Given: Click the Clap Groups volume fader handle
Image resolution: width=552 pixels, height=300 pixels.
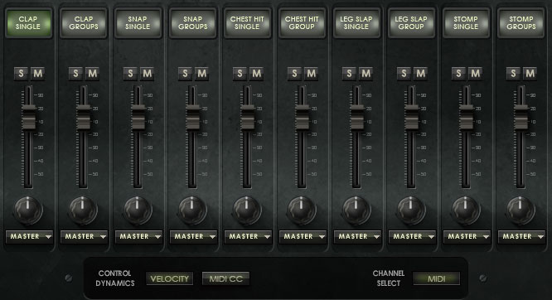Looking at the screenshot, I should (x=84, y=117).
